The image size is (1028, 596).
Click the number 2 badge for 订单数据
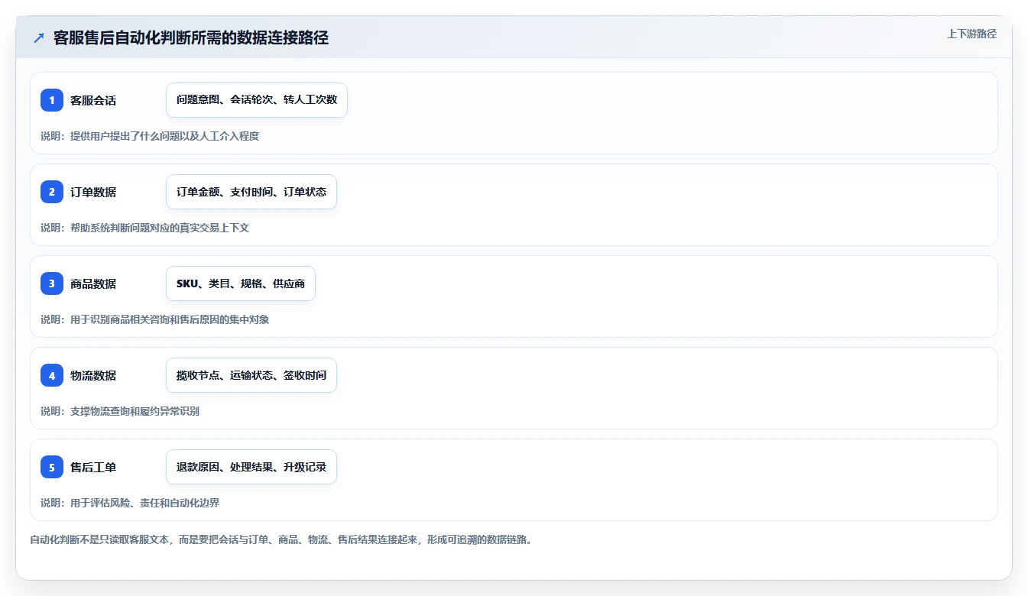coord(52,192)
